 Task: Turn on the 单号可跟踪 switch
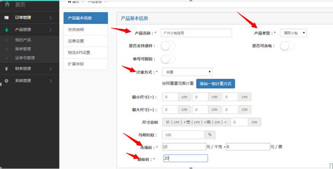(x=168, y=59)
